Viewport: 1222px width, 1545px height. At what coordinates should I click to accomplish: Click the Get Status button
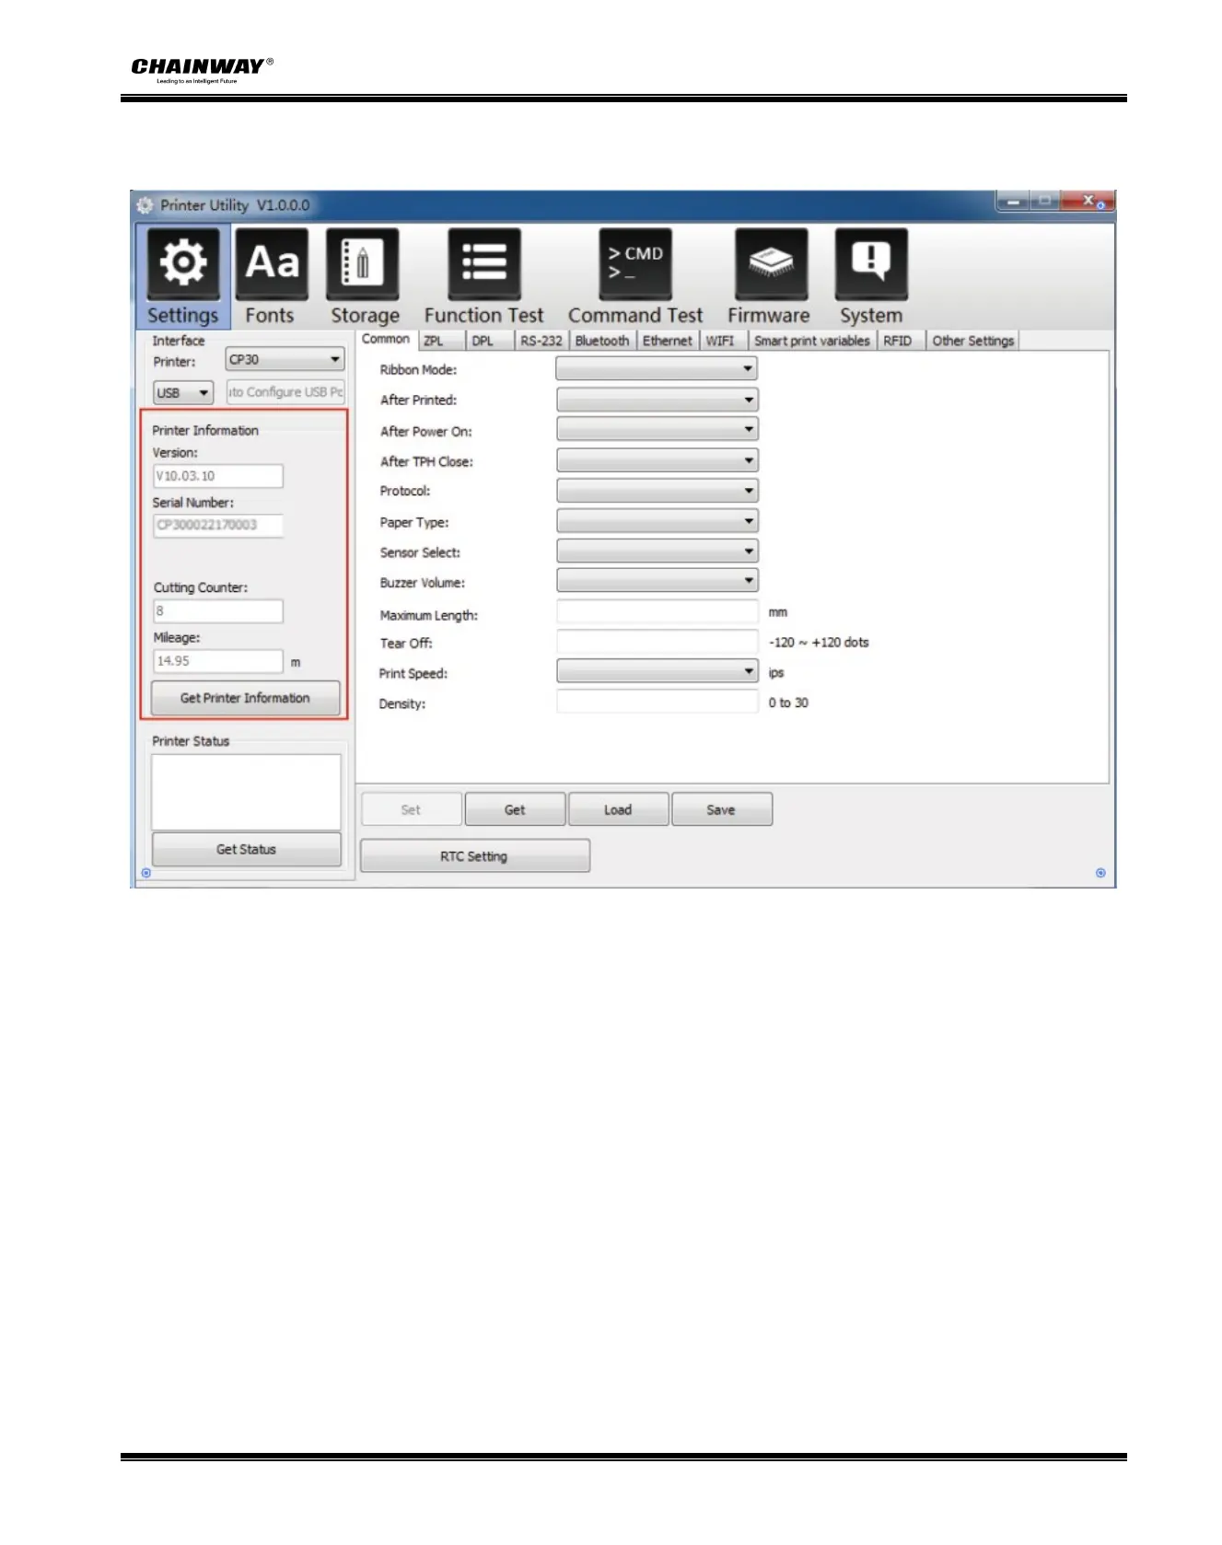pyautogui.click(x=246, y=849)
